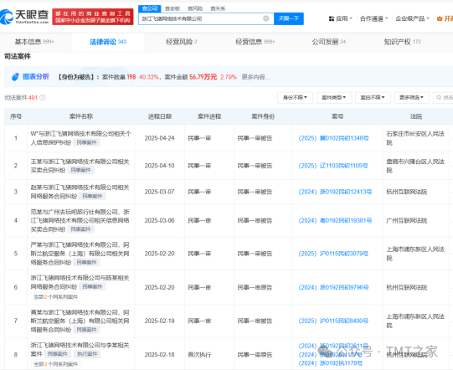
Task: Click the 进程日期 column header
Action: pyautogui.click(x=160, y=116)
